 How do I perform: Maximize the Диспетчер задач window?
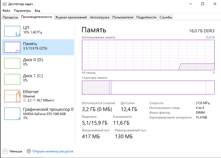tap(202, 4)
